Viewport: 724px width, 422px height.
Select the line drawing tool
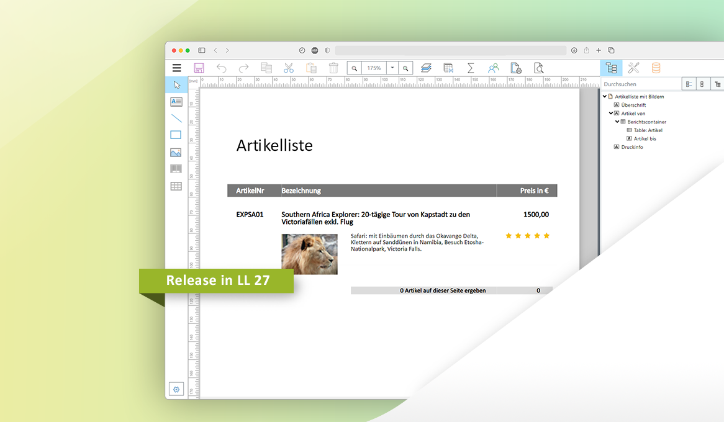tap(176, 119)
